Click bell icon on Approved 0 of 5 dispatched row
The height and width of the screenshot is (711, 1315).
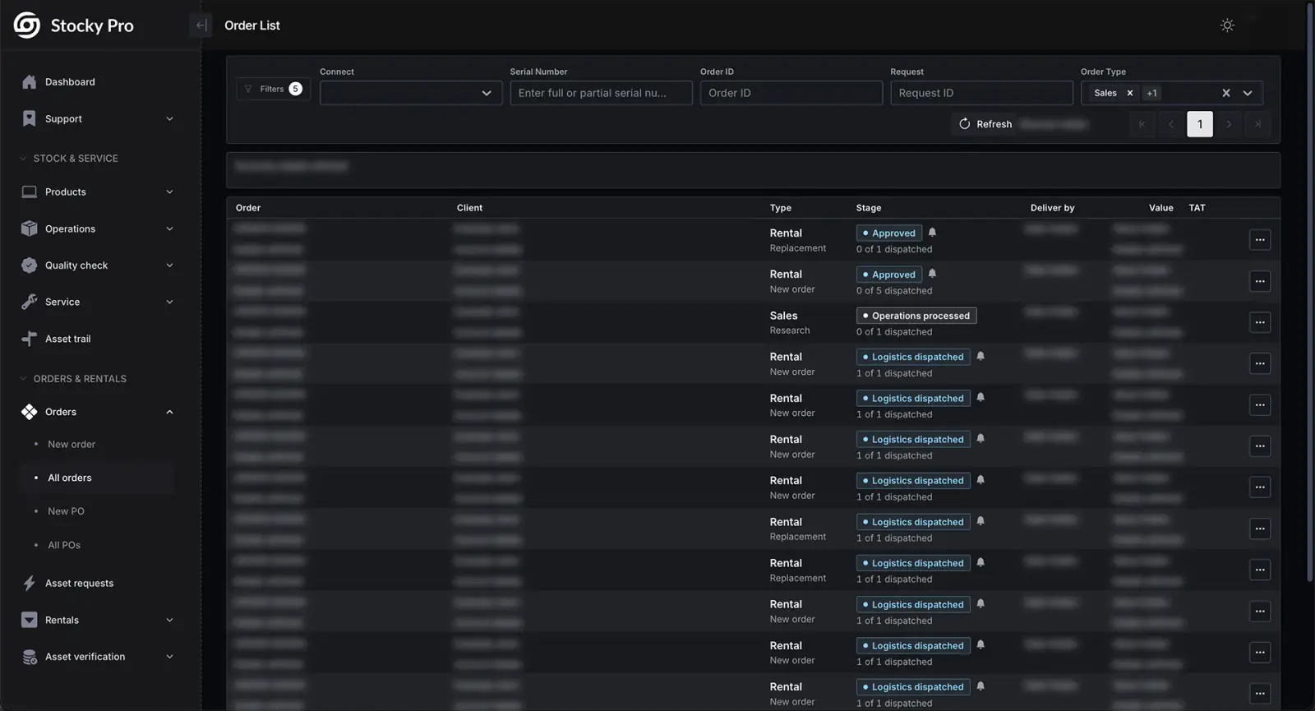[932, 274]
